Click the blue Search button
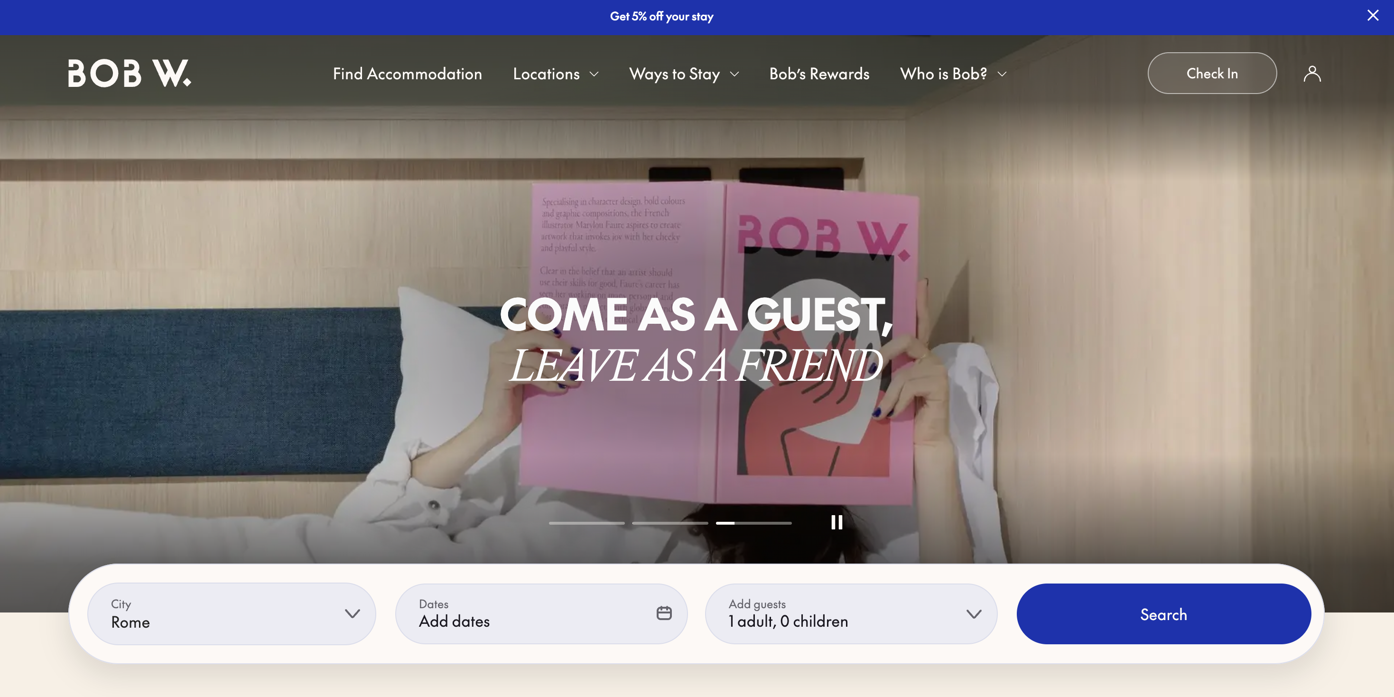Viewport: 1394px width, 697px height. click(1163, 613)
